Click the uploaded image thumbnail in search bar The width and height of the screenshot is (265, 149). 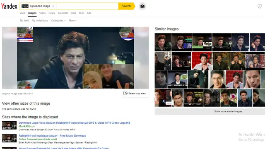pos(25,6)
